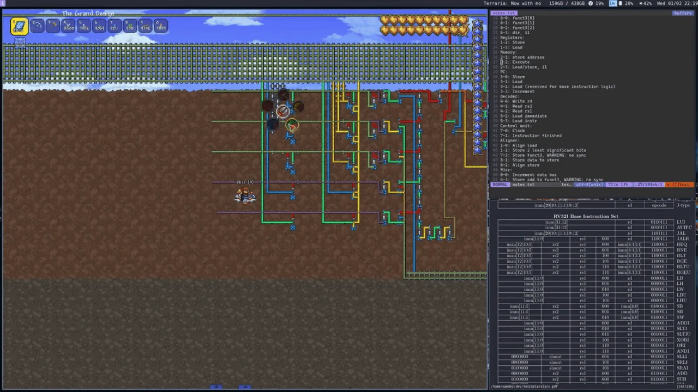This screenshot has width=698, height=392.
Task: Click the Terraria window title in top bar
Action: coord(513,3)
